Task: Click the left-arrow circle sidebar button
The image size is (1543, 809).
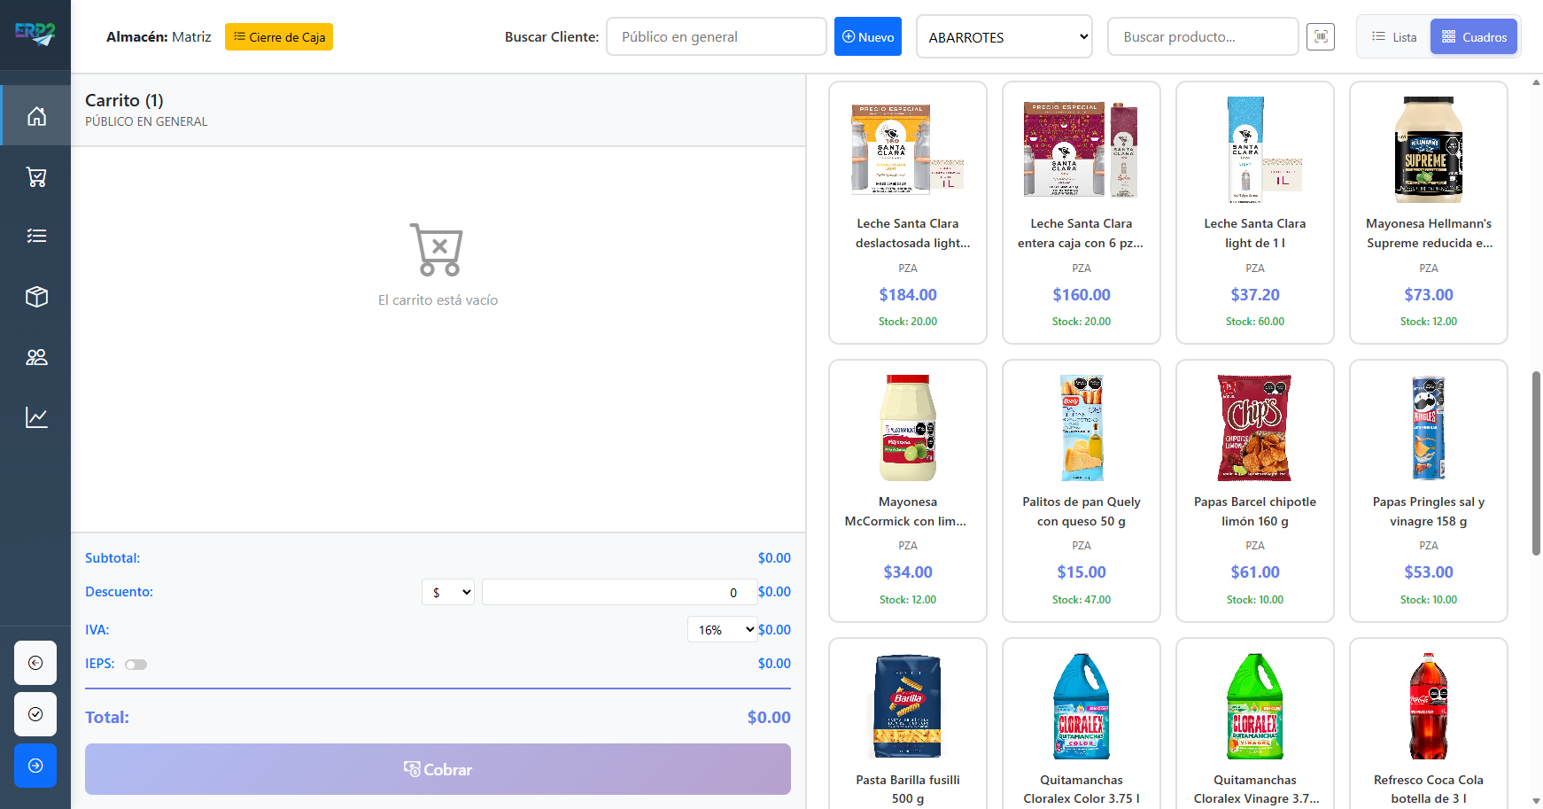Action: (35, 663)
